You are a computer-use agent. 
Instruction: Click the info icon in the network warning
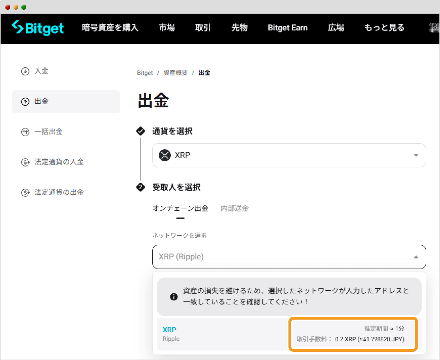(x=174, y=297)
